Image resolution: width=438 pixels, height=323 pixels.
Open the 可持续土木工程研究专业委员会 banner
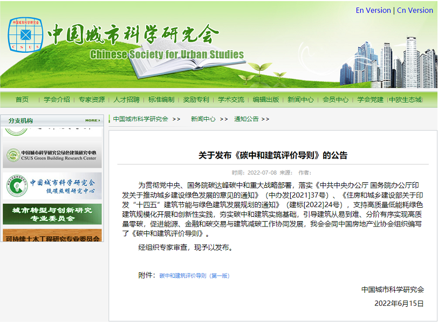52,235
